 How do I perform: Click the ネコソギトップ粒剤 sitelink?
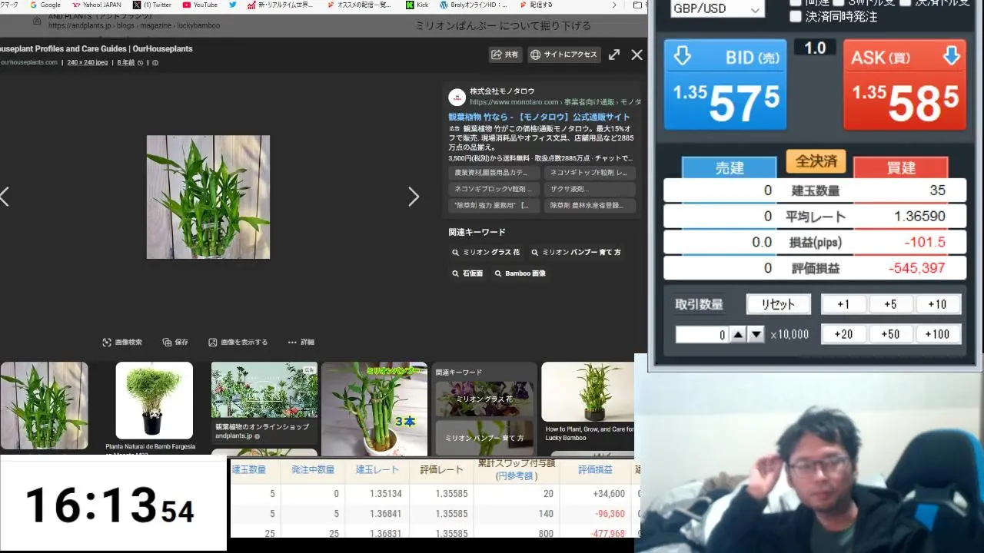pyautogui.click(x=590, y=173)
